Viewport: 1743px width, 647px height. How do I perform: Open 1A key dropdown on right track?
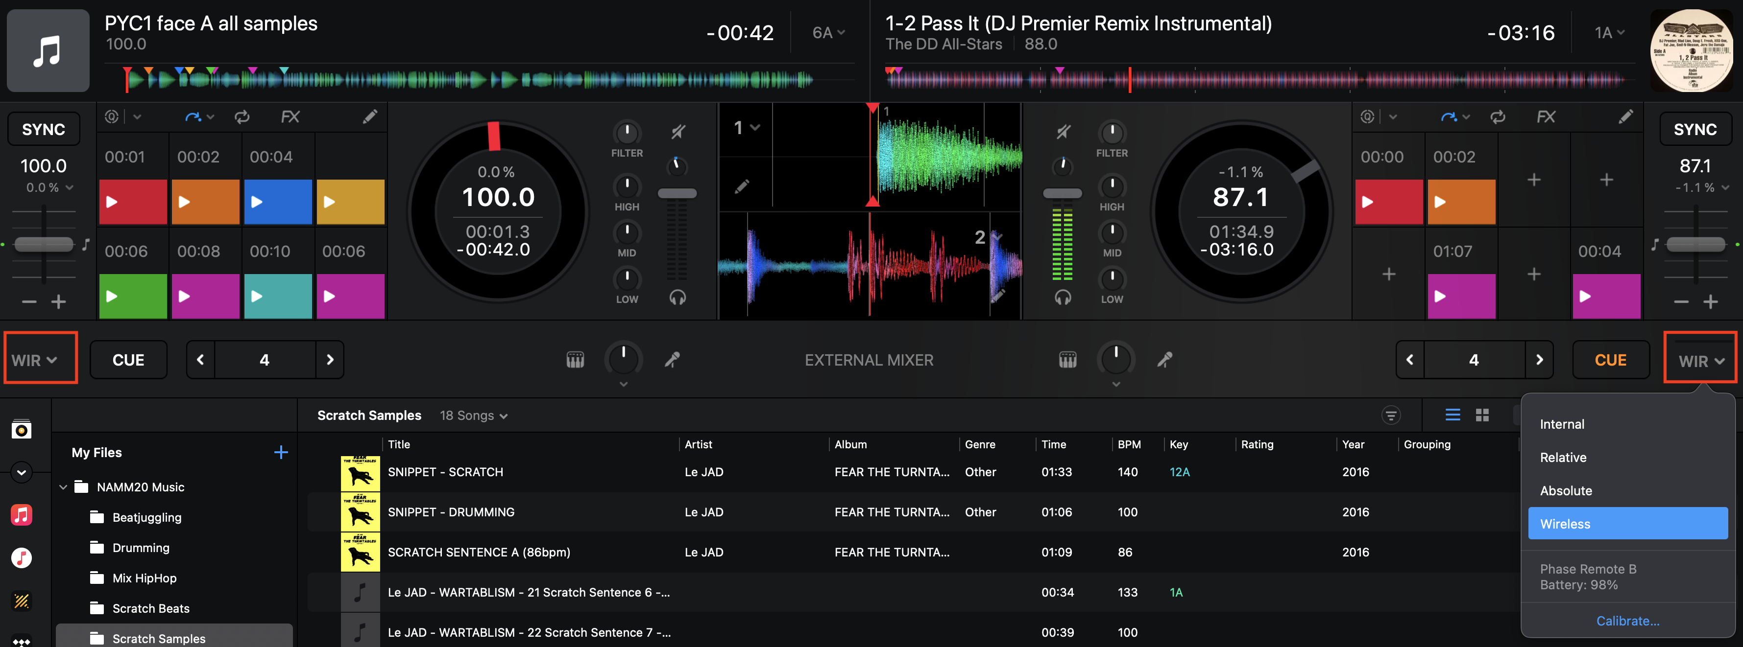(1609, 32)
